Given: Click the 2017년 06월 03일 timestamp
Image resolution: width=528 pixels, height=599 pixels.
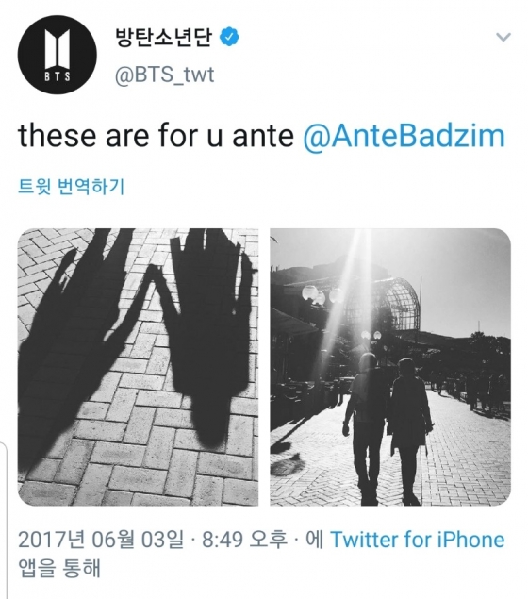Looking at the screenshot, I should pos(101,540).
